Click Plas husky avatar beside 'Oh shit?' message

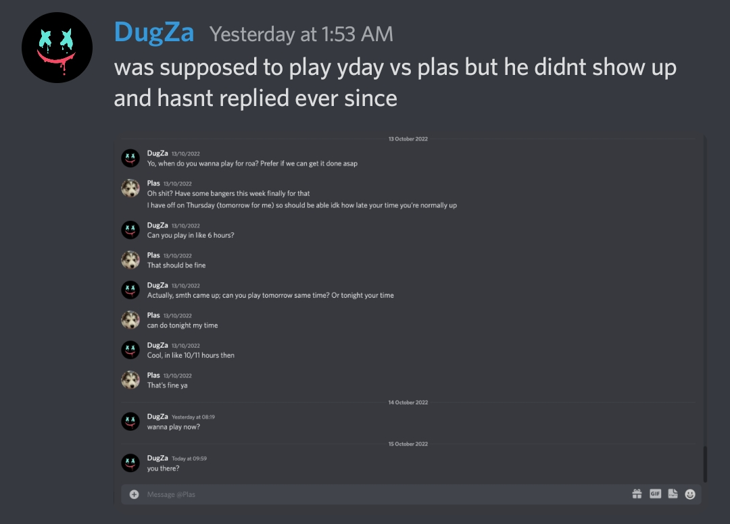pyautogui.click(x=130, y=188)
